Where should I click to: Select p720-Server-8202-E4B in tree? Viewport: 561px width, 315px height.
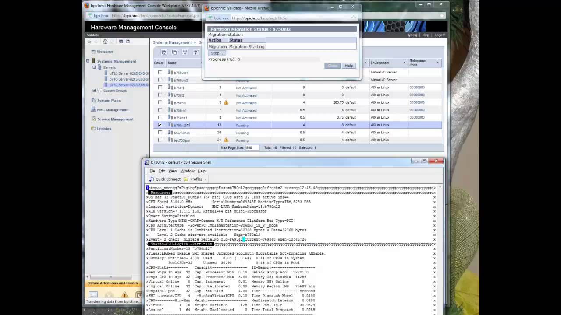click(129, 73)
